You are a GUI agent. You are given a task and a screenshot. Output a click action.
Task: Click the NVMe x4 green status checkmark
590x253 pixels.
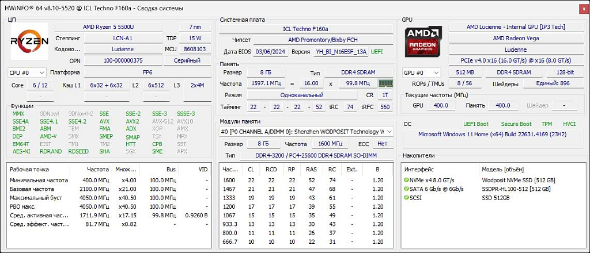point(407,180)
